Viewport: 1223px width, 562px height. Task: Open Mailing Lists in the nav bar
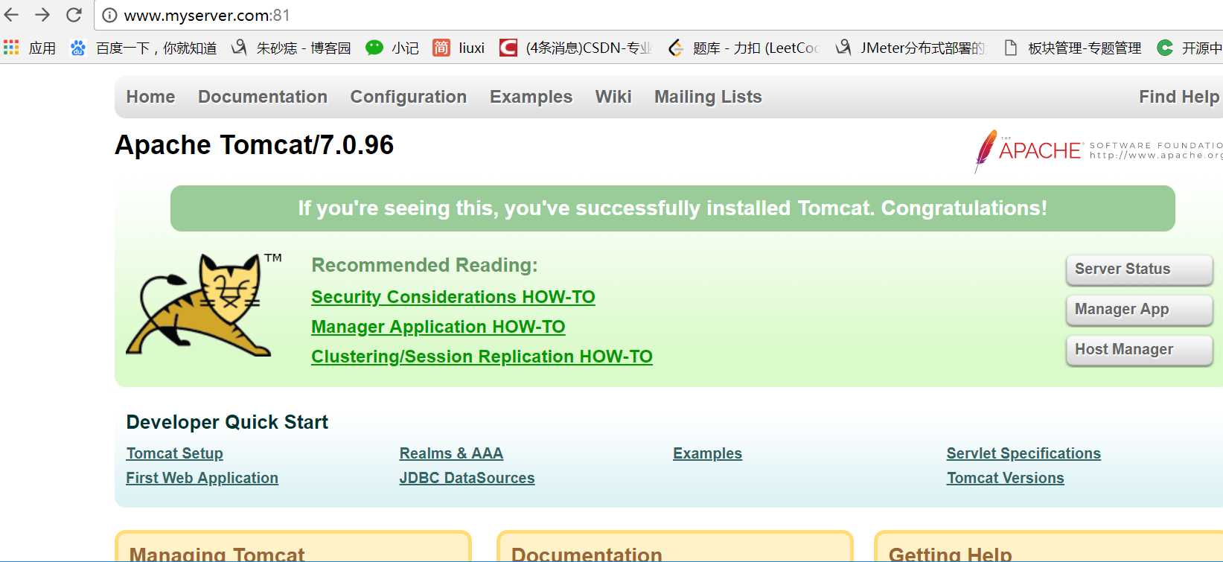(x=708, y=97)
